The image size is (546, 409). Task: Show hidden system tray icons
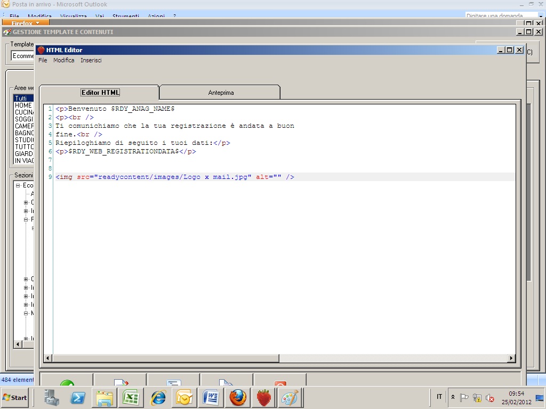click(453, 397)
